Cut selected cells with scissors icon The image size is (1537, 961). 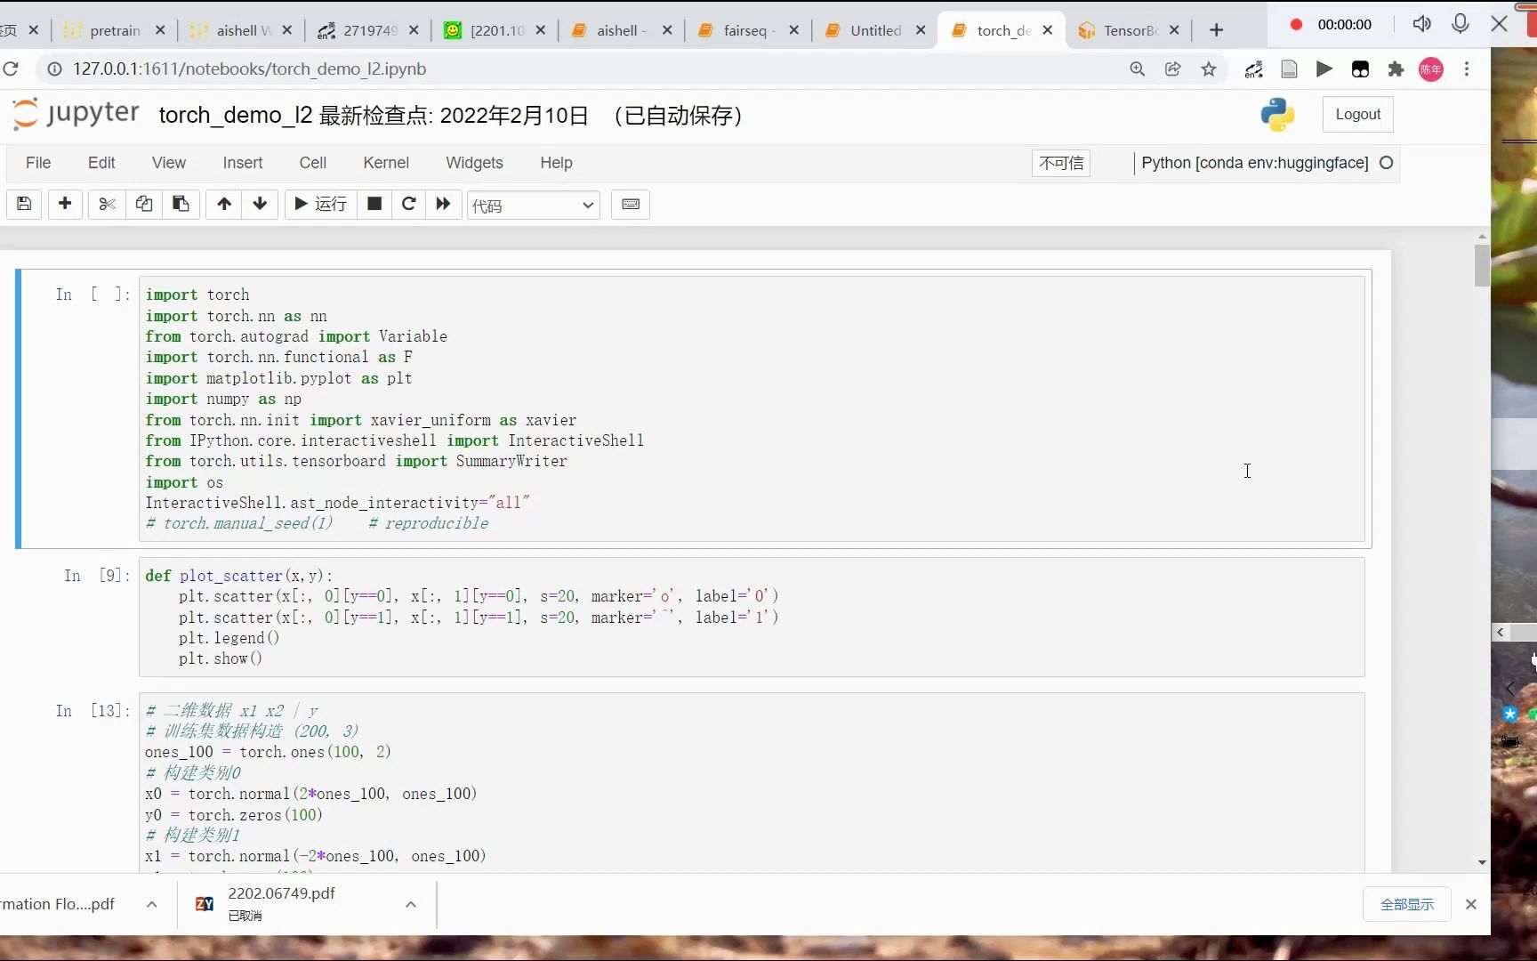click(x=107, y=205)
